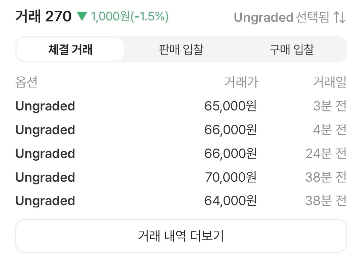Screen dimensions: 362x259
Task: Click the 3분 전 timestamp
Action: click(x=330, y=106)
